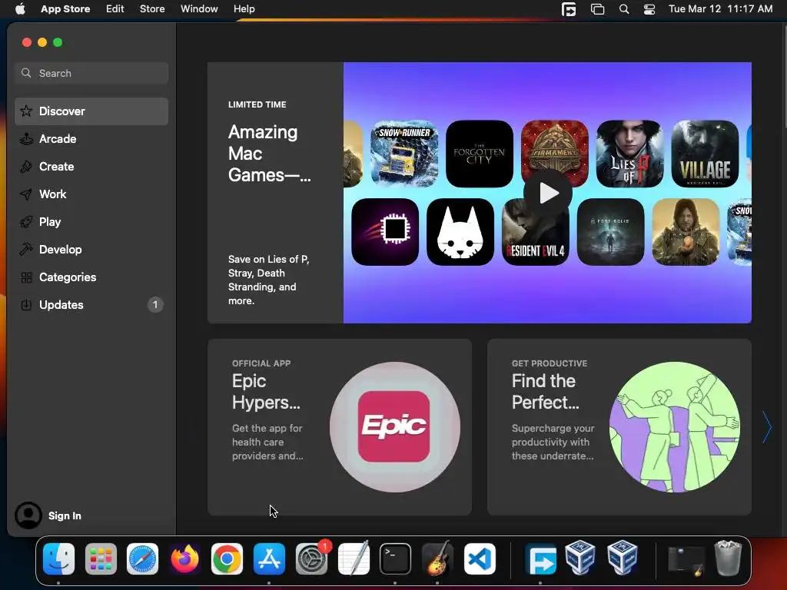Select Categories in the sidebar
The height and width of the screenshot is (590, 787).
[91, 277]
